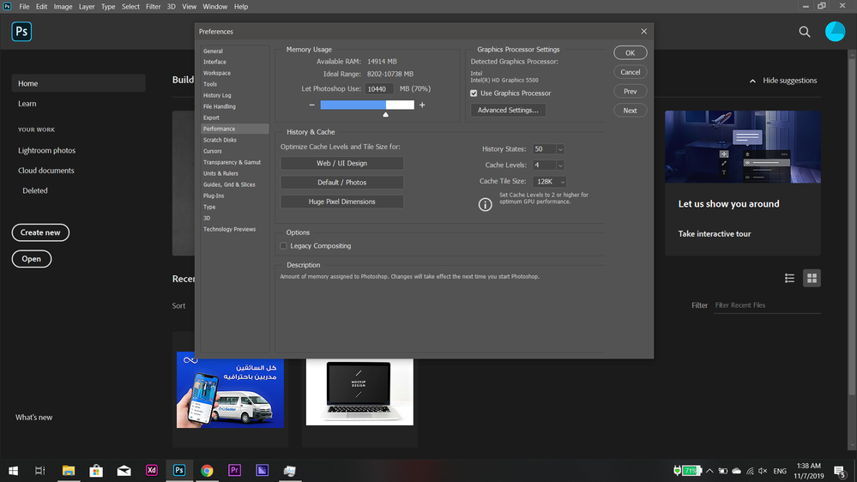The height and width of the screenshot is (482, 857).
Task: Toggle Use Graphics Processor checkbox
Action: click(x=474, y=93)
